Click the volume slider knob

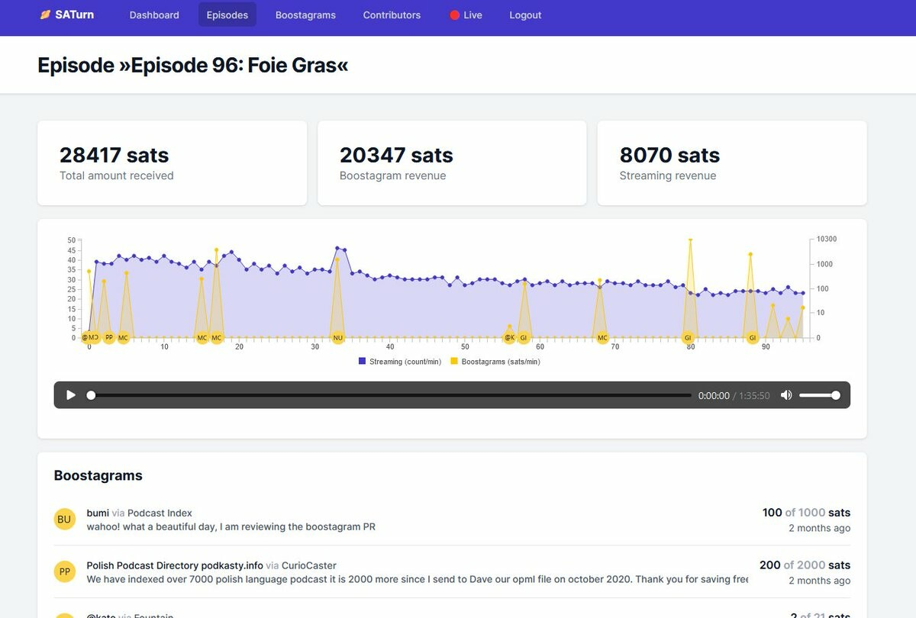tap(836, 395)
